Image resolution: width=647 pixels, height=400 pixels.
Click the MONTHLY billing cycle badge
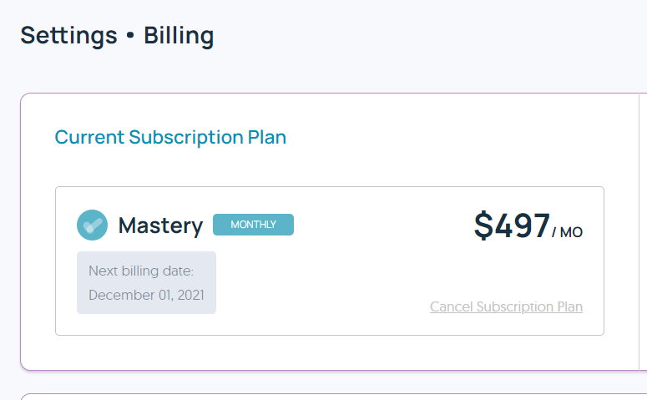253,225
